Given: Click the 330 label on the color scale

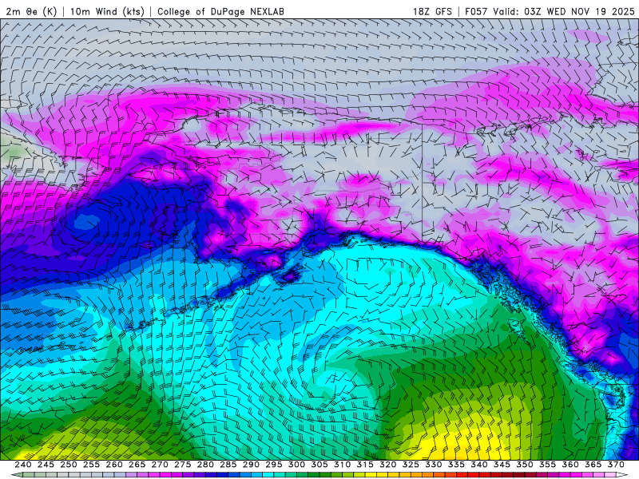Looking at the screenshot, I should (x=434, y=465).
